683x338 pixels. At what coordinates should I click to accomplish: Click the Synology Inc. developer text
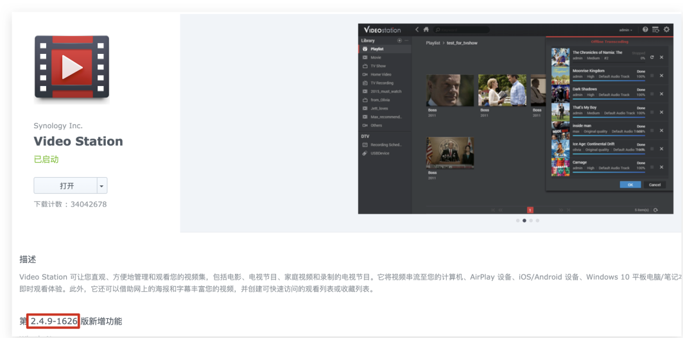coord(58,126)
